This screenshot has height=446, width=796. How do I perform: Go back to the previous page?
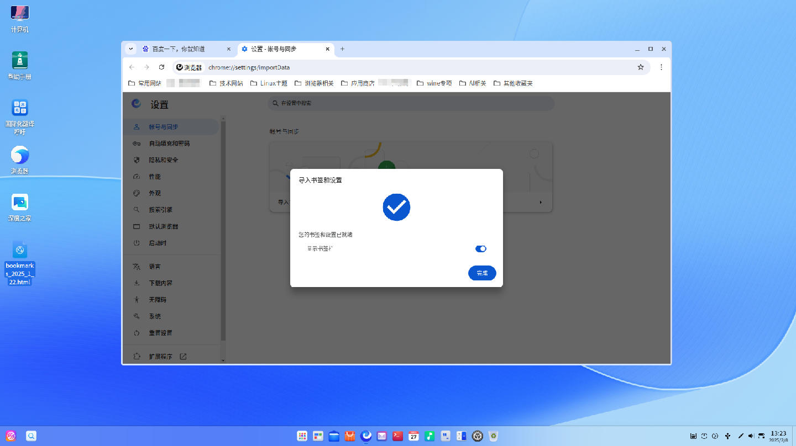[132, 67]
